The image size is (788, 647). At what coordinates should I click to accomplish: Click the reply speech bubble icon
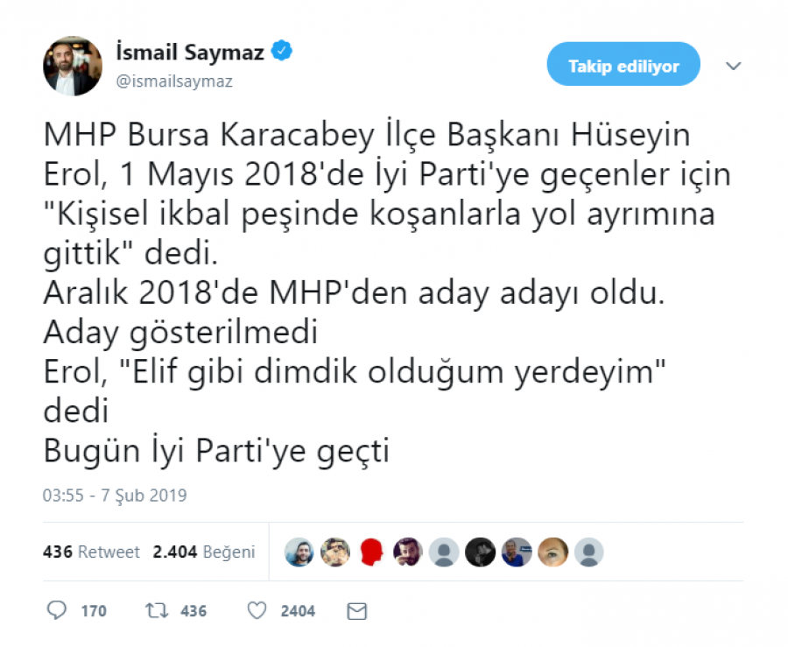(x=56, y=610)
